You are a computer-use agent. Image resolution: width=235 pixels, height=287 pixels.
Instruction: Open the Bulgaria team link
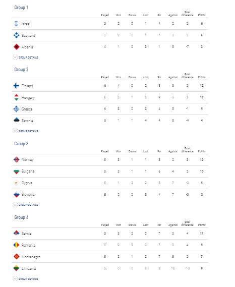pyautogui.click(x=28, y=171)
